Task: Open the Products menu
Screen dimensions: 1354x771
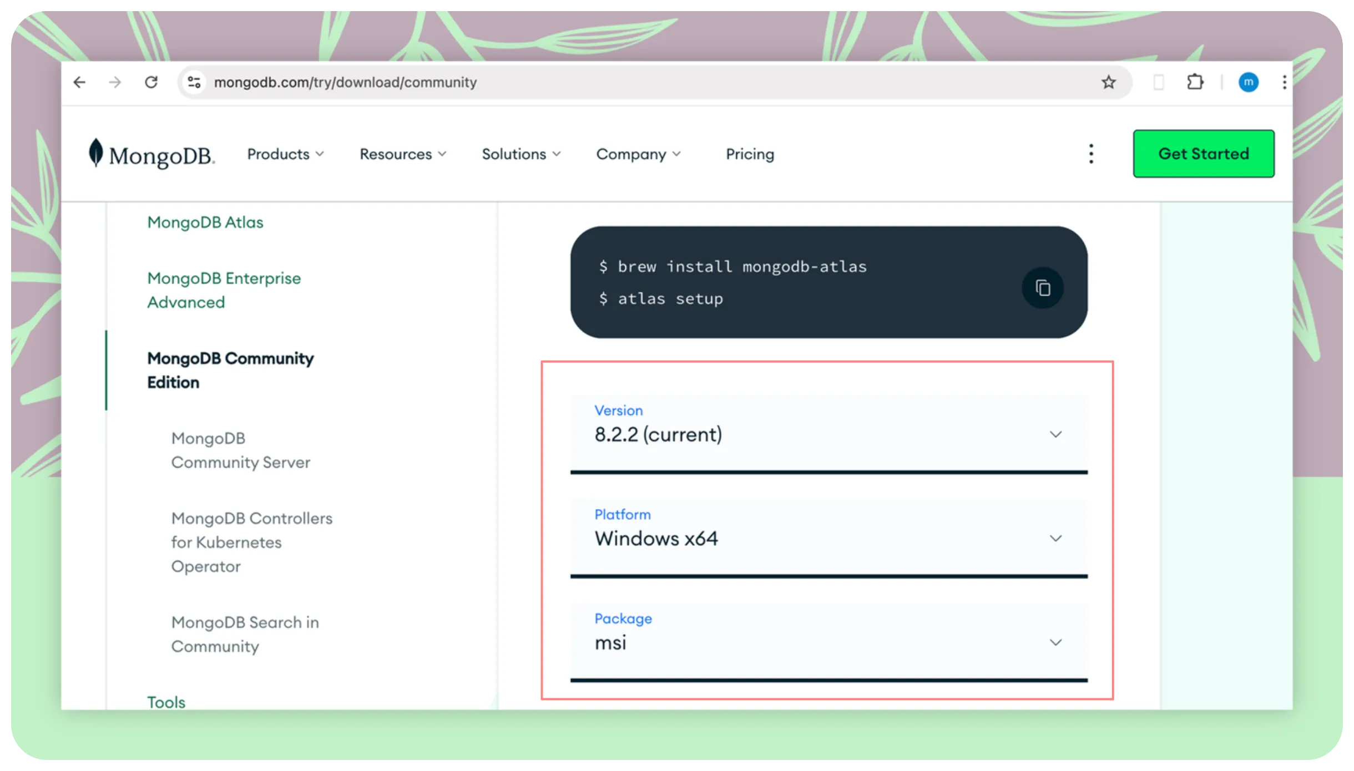Action: pos(285,154)
